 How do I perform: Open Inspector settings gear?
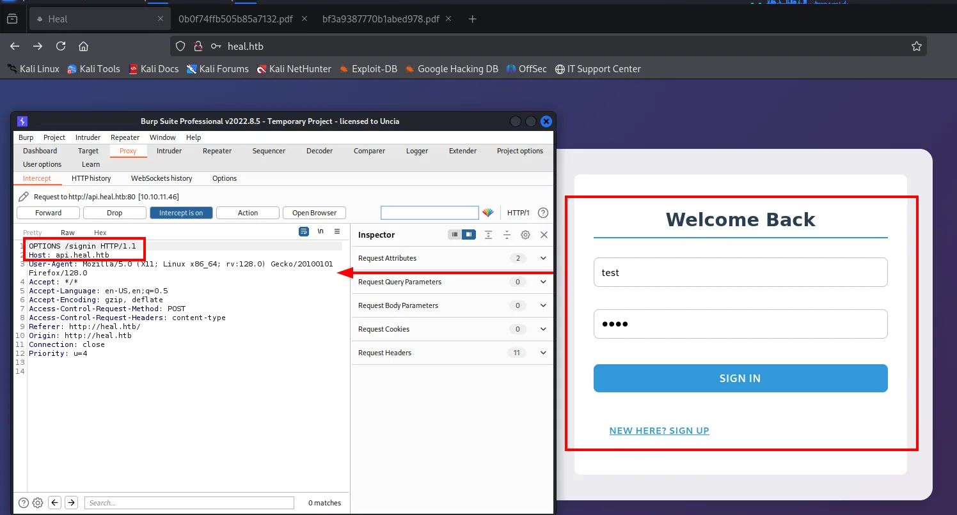(x=525, y=234)
